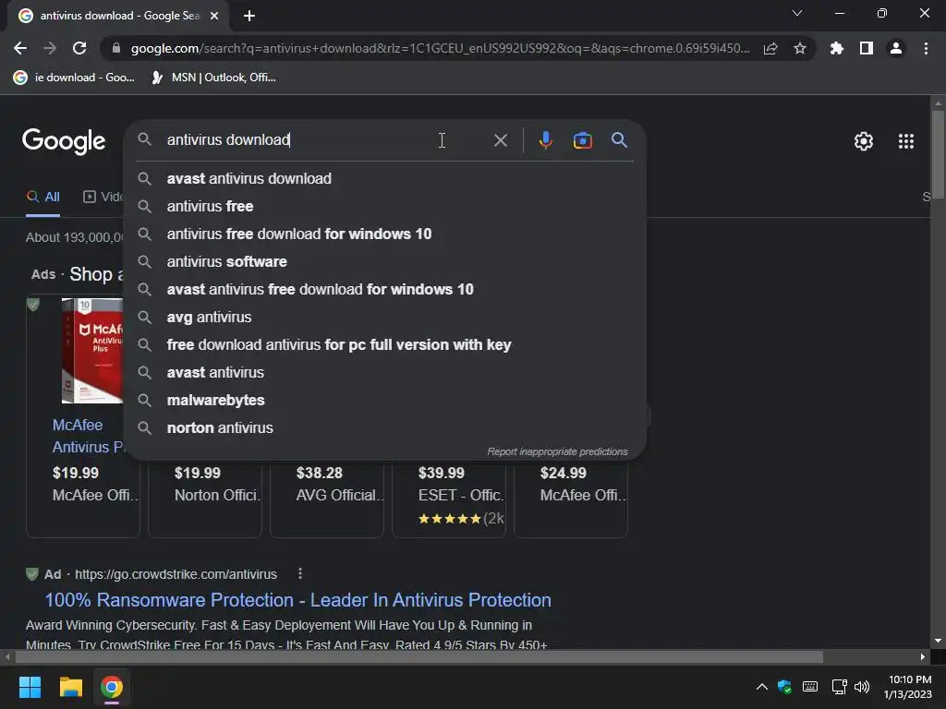
Task: Start voice search with the microphone
Action: pyautogui.click(x=545, y=140)
